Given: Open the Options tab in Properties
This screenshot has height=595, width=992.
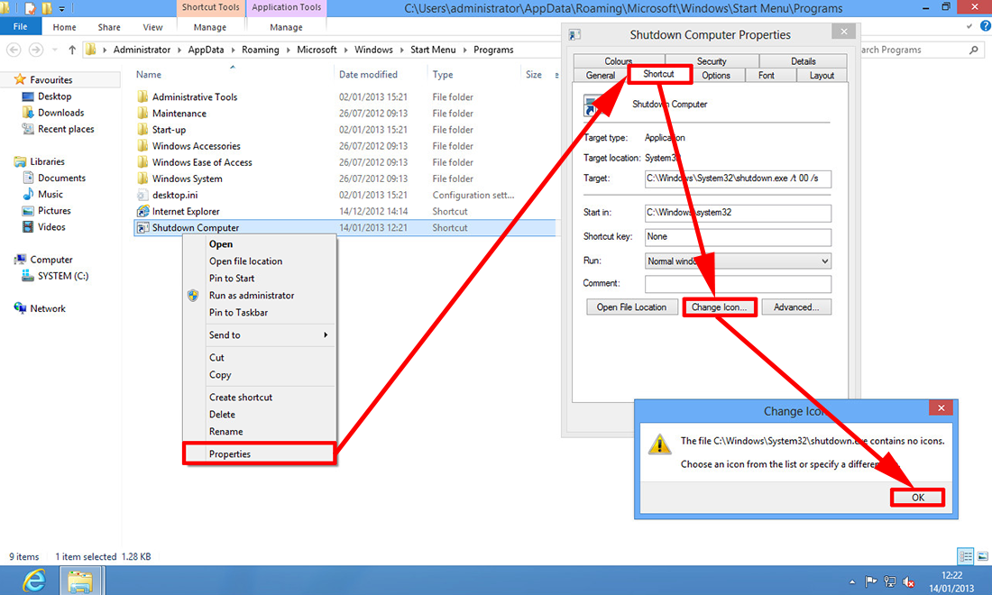Looking at the screenshot, I should 715,75.
